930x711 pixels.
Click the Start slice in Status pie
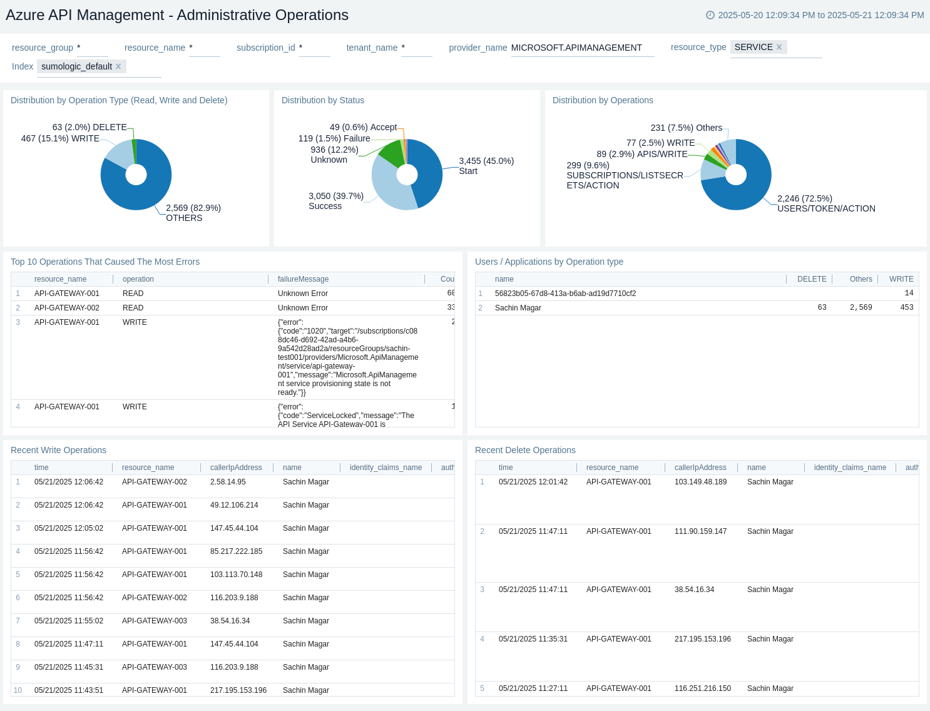pos(429,172)
